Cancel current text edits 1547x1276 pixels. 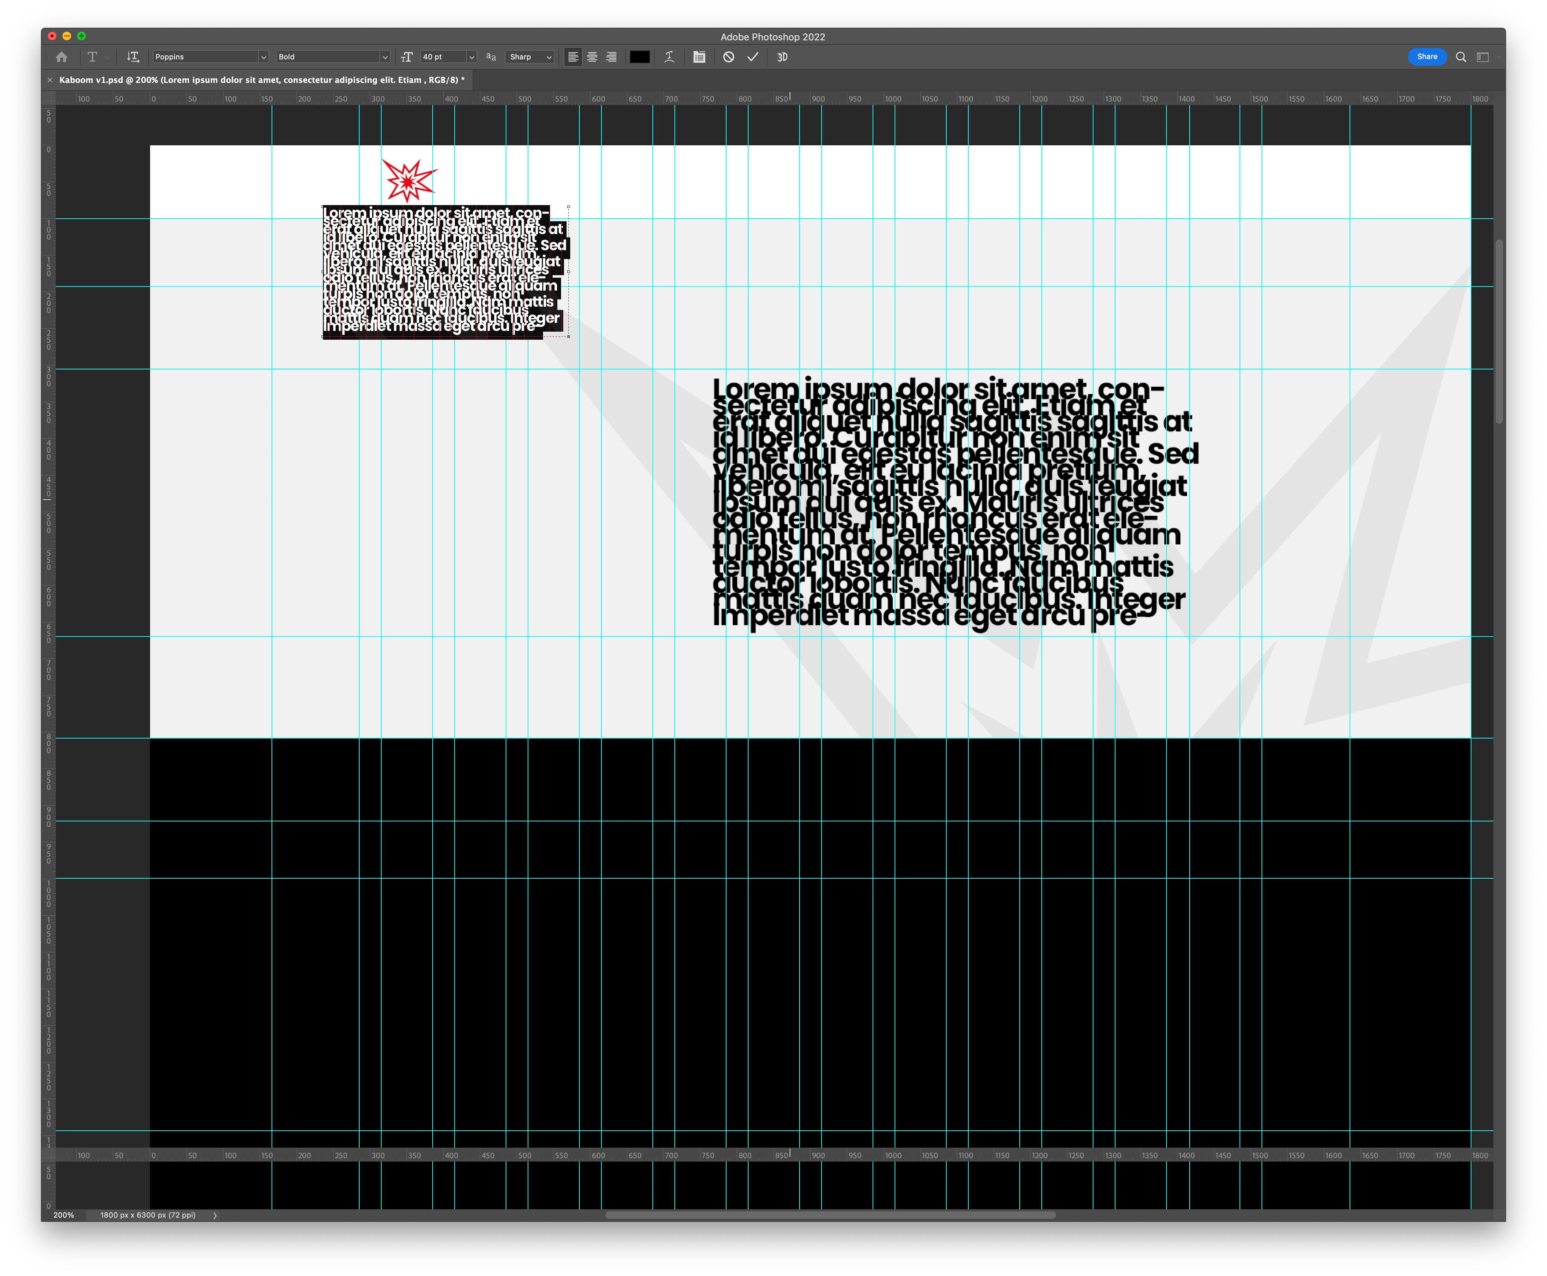729,56
